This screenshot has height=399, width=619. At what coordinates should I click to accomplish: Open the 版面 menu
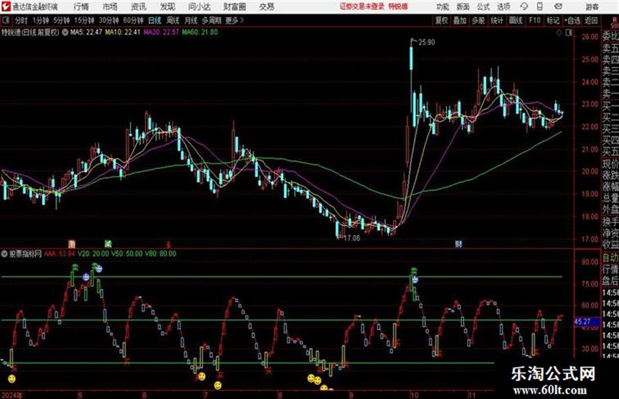[463, 7]
